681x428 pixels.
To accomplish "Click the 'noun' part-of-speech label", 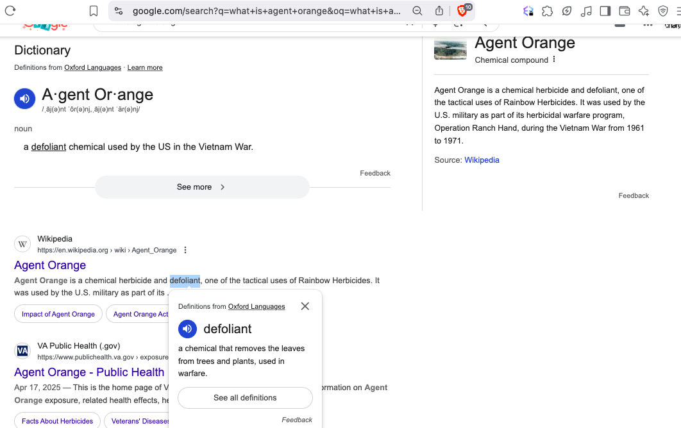I will point(23,129).
